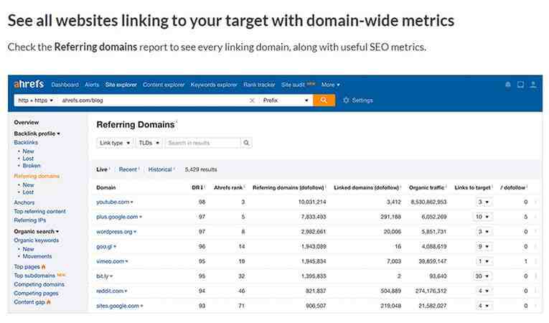
Task: Select the Live tab
Action: pos(102,169)
